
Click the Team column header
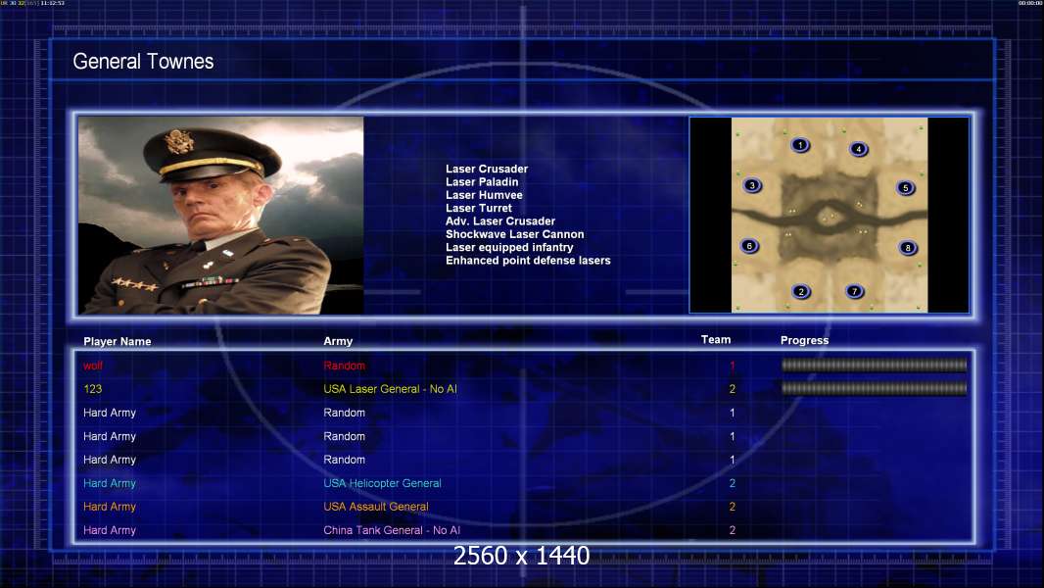pyautogui.click(x=716, y=340)
